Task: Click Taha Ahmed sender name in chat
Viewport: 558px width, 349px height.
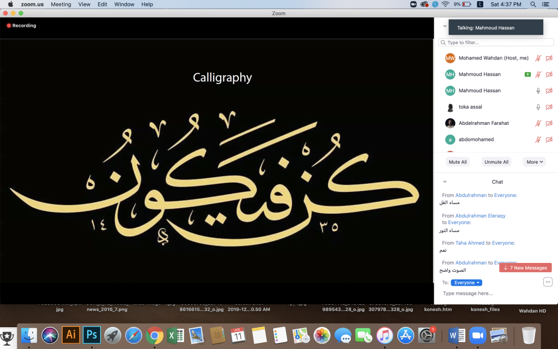Action: tap(470, 243)
